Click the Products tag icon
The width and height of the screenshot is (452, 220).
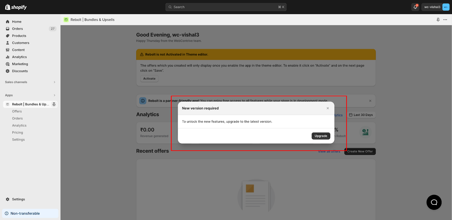coord(8,36)
